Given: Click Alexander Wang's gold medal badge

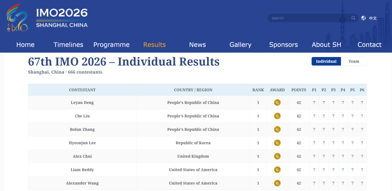Looking at the screenshot, I should click(x=277, y=183).
